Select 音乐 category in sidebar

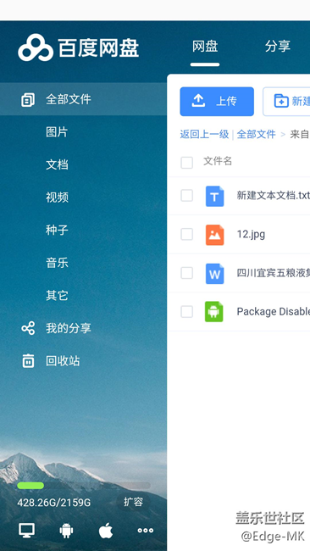pos(57,263)
